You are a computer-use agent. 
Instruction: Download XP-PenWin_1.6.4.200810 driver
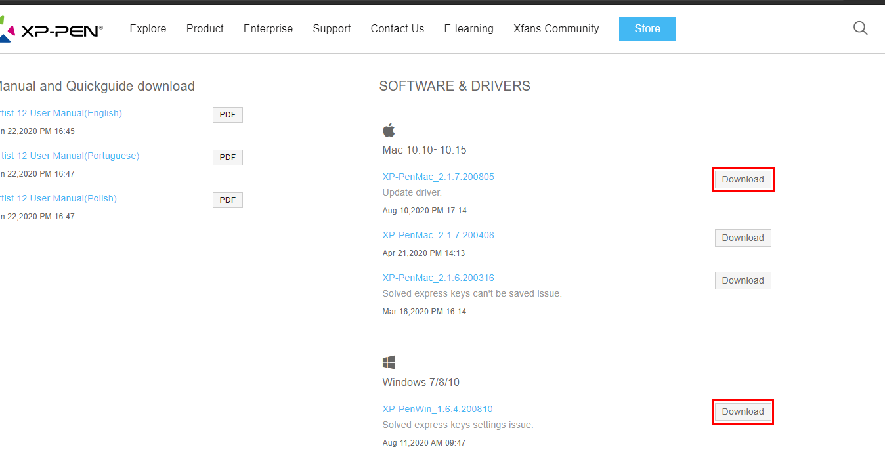pos(743,411)
